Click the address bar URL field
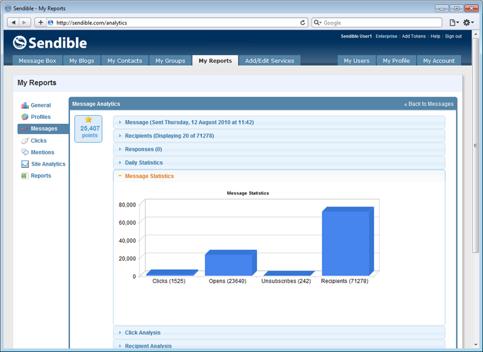This screenshot has height=352, width=483. pos(177,22)
